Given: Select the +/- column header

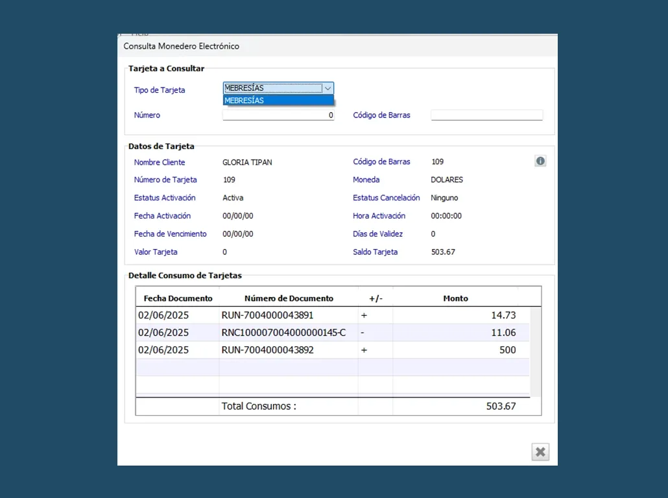Looking at the screenshot, I should click(x=376, y=298).
